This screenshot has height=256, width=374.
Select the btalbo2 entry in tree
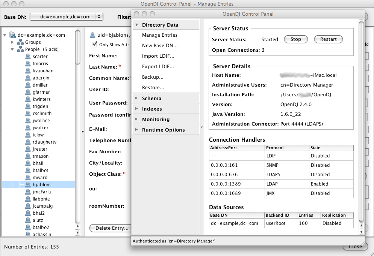pos(41,228)
